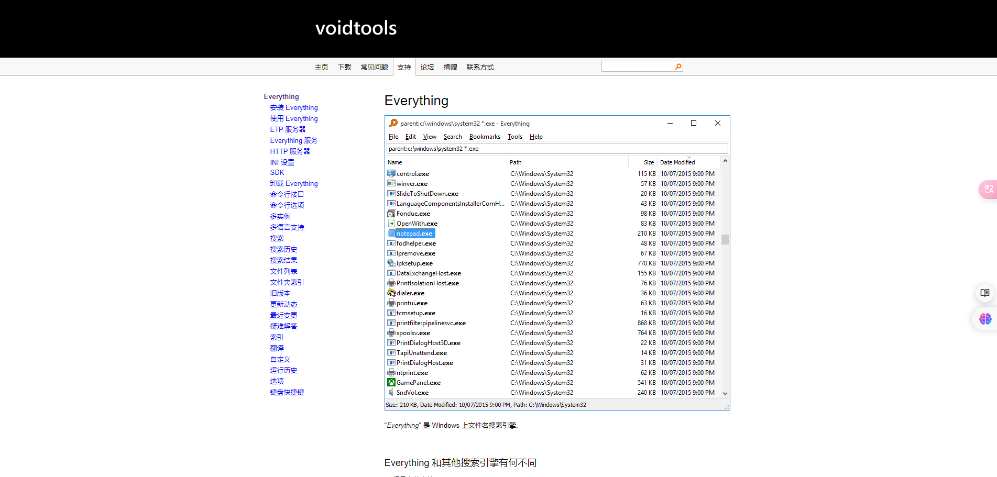Open the Edit menu in Everything
The width and height of the screenshot is (997, 477).
pos(411,137)
